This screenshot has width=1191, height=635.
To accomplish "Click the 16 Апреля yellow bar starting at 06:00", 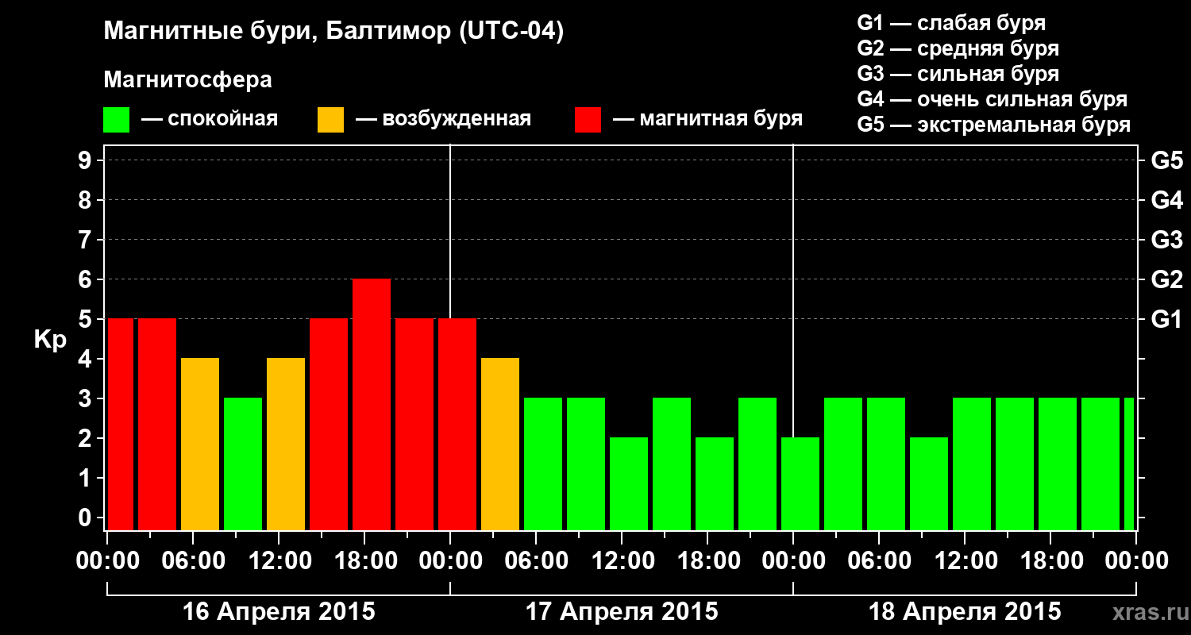I will (200, 444).
